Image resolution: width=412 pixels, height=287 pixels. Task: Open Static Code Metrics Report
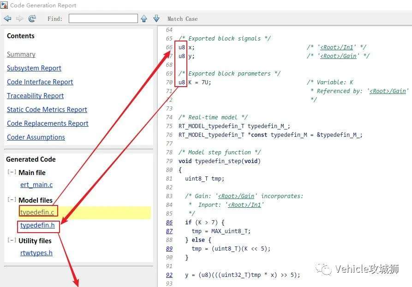(x=47, y=110)
